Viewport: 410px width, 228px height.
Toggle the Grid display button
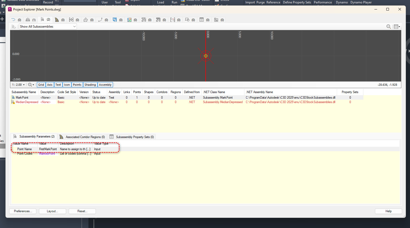pos(41,85)
